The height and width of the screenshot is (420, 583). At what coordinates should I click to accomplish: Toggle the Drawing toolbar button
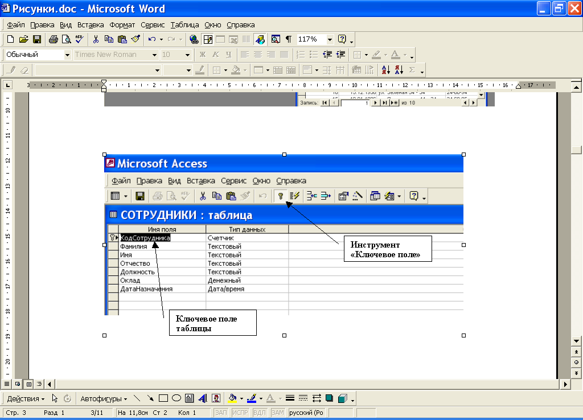pyautogui.click(x=260, y=39)
